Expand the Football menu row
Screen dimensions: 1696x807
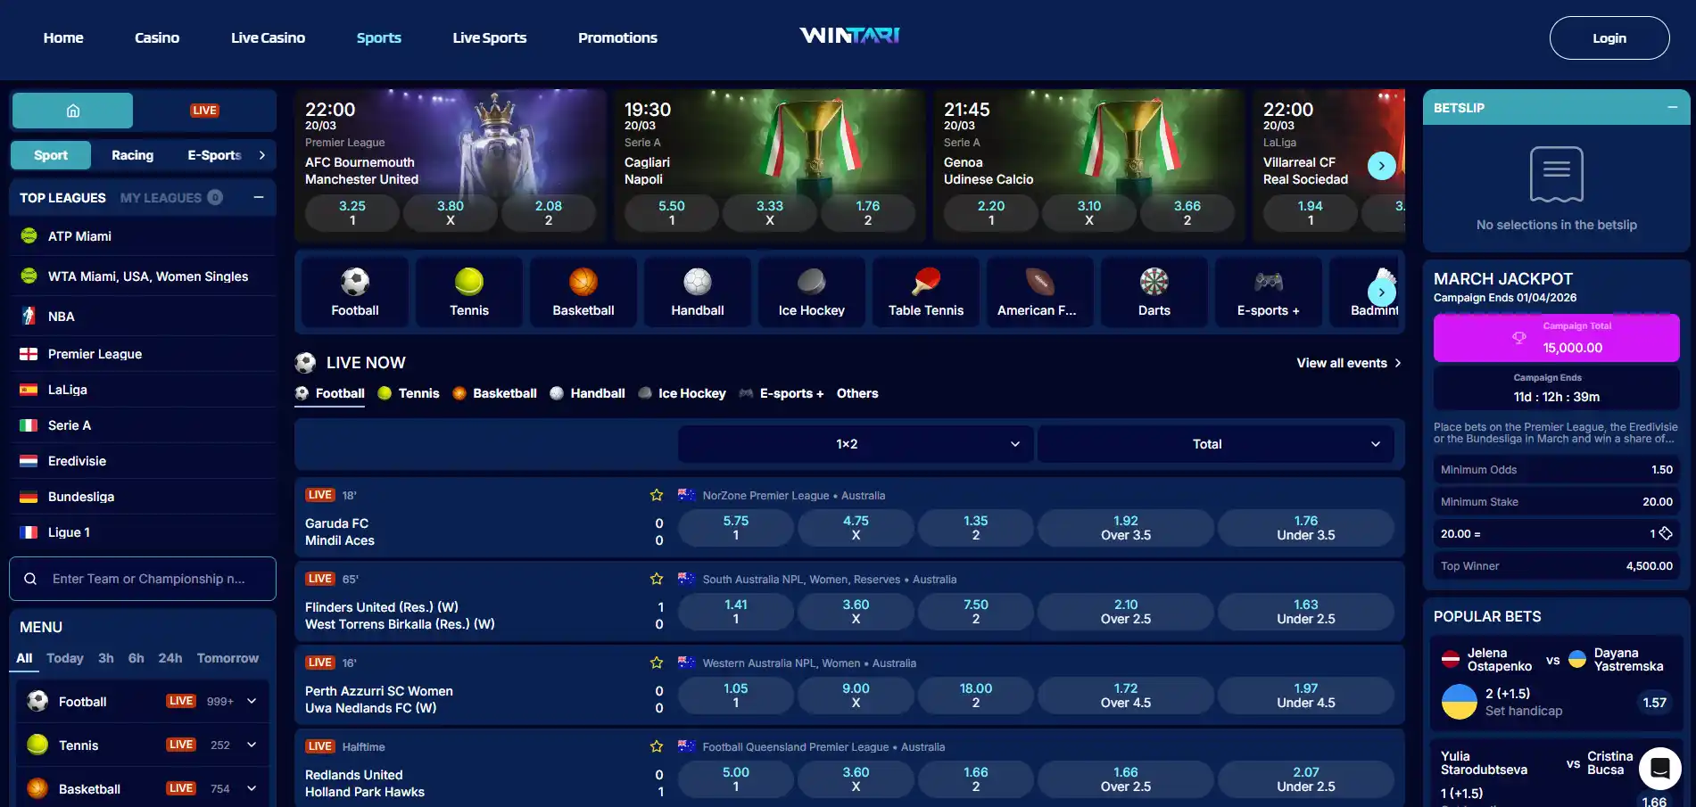pyautogui.click(x=143, y=702)
